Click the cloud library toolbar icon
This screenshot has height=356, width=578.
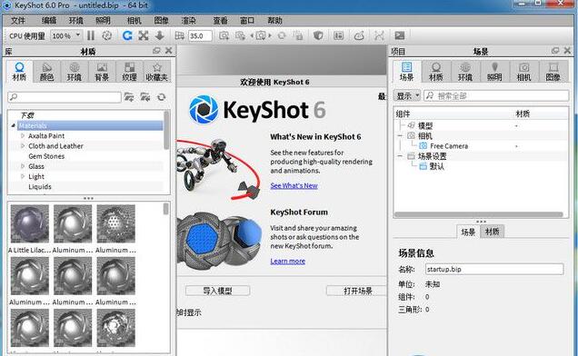click(359, 35)
